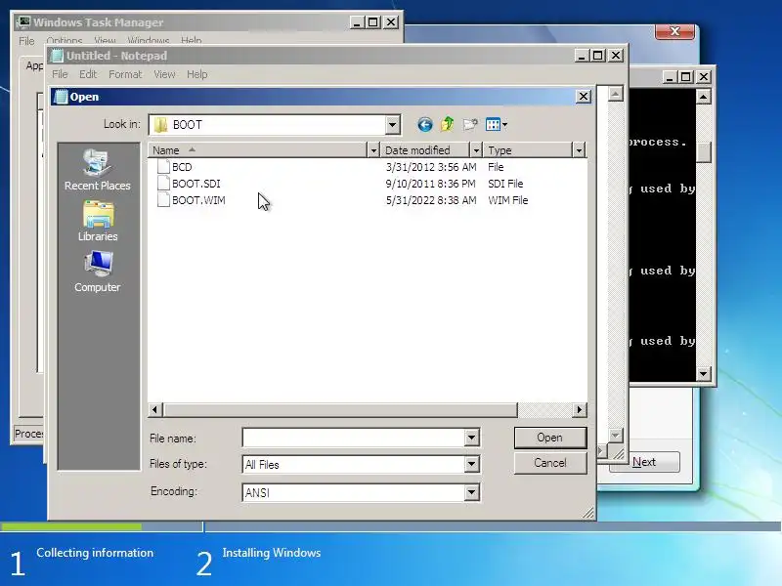Close the Open dialog

pos(583,96)
